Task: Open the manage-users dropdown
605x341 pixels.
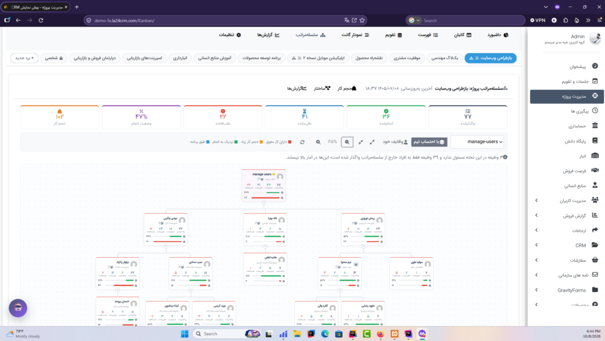Action: [479, 142]
